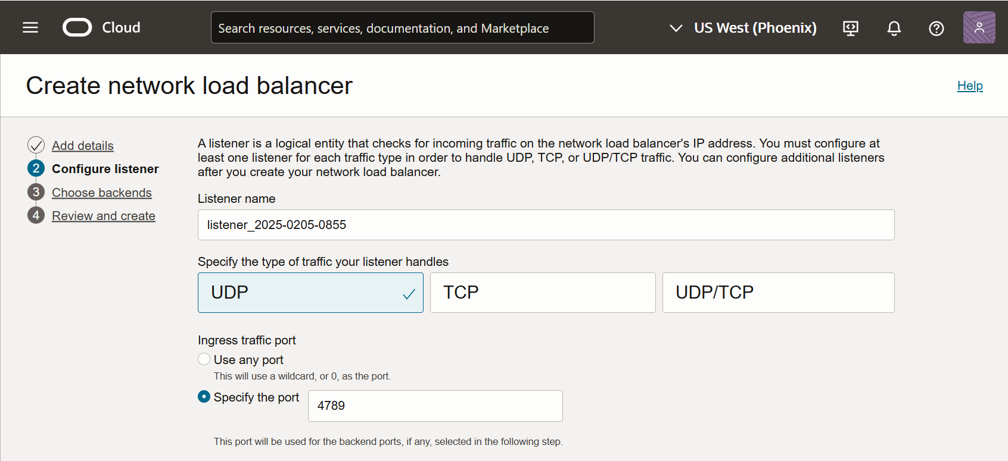Click the Help link
The width and height of the screenshot is (1008, 461).
(969, 86)
